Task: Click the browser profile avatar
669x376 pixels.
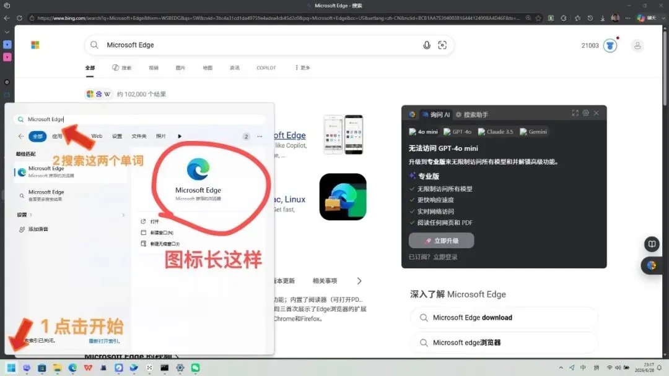Action: [615, 18]
